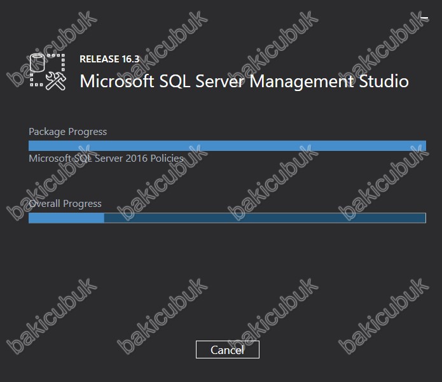
Task: Click the Overall Progress label
Action: click(x=65, y=203)
